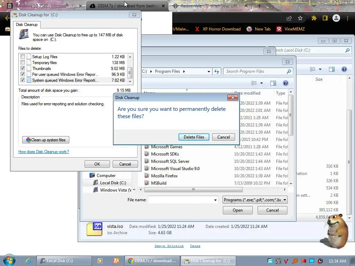Sort by the Type column header
Image resolution: width=355 pixels, height=266 pixels.
pyautogui.click(x=280, y=93)
